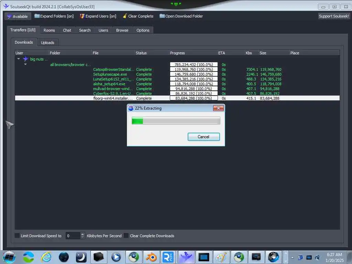Screen dimensions: 352x264
Task: Open the blue screen window taskbar icon
Action: pyautogui.click(x=203, y=257)
